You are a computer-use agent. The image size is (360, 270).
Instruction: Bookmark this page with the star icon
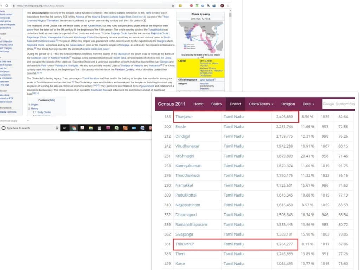tap(173, 6)
